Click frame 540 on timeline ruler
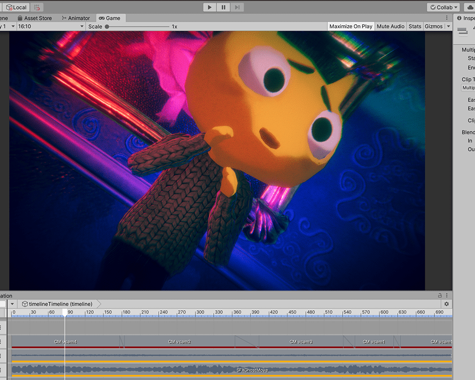475x380 pixels. point(347,312)
